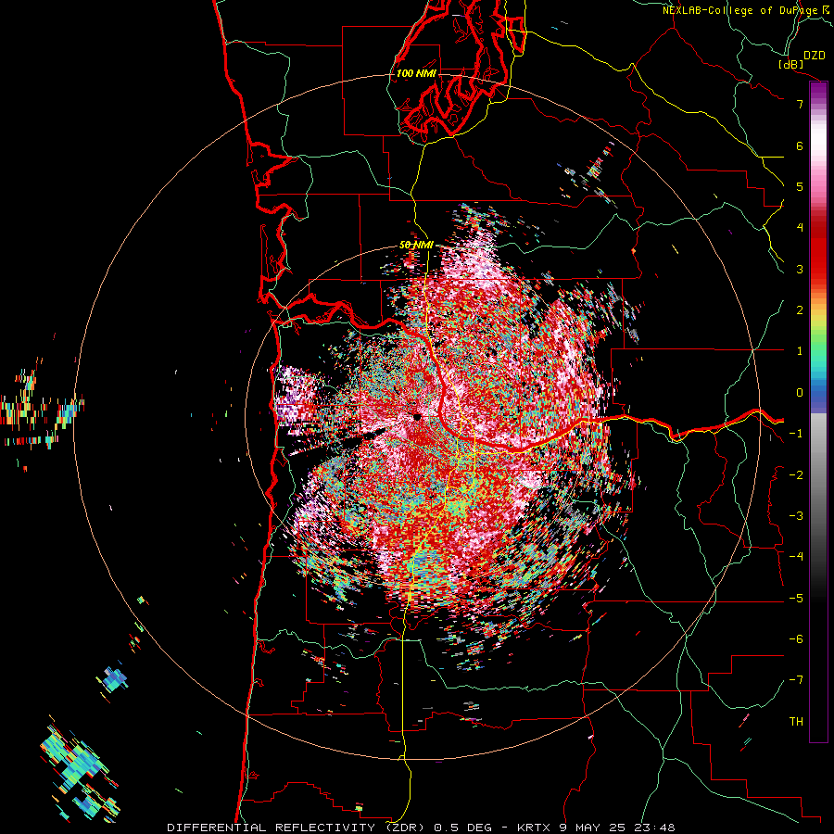Image resolution: width=834 pixels, height=834 pixels.
Task: Click the scale value -6
Action: coord(796,638)
